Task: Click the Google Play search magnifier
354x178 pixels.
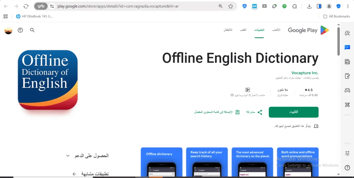Action: click(32, 30)
